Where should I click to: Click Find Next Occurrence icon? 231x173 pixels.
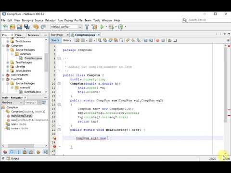[110, 40]
